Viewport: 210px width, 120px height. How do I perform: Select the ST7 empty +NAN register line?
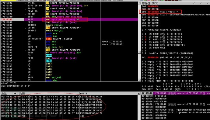coord(167,81)
